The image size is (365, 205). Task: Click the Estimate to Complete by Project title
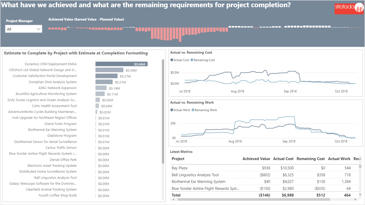pos(76,53)
